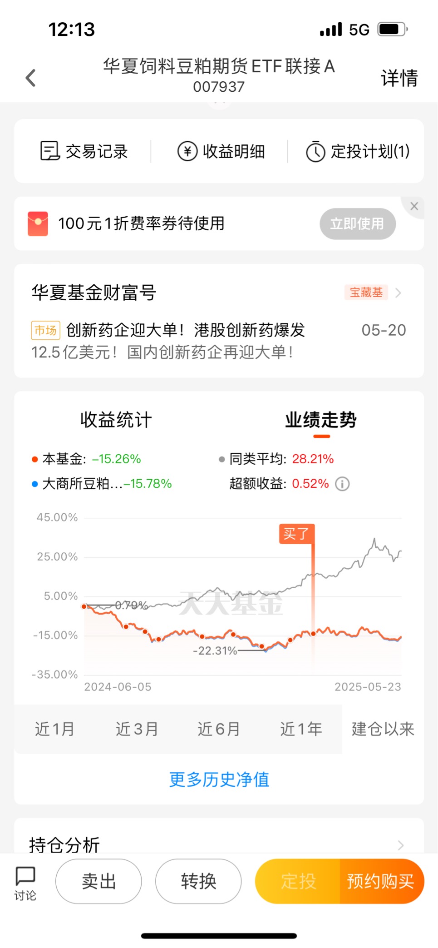The width and height of the screenshot is (438, 948).
Task: Open 定投计划 clock icon
Action: (x=315, y=151)
